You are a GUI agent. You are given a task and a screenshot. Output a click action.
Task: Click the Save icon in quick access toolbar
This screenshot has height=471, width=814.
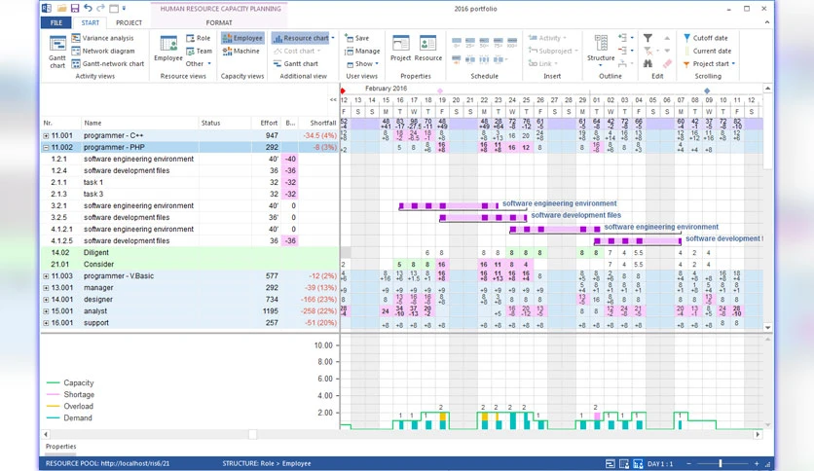tap(75, 9)
